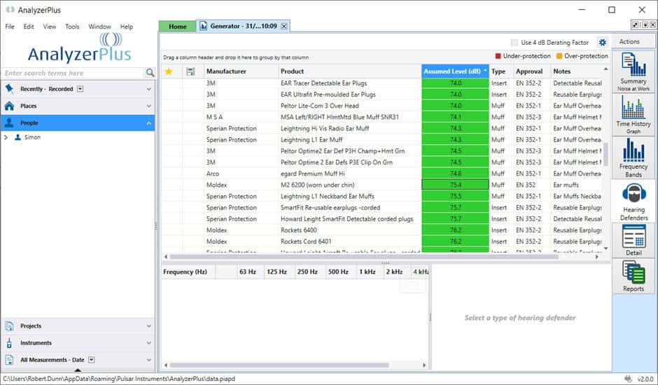Click the star favorites column header
Image resolution: width=658 pixels, height=385 pixels.
click(169, 71)
